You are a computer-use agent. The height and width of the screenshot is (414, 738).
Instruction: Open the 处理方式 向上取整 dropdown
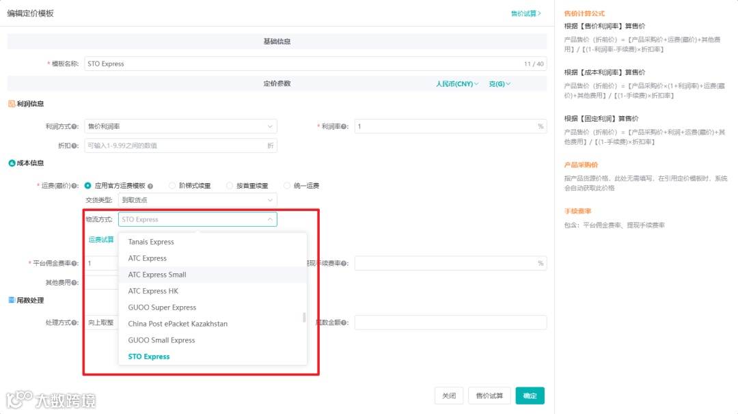click(102, 322)
